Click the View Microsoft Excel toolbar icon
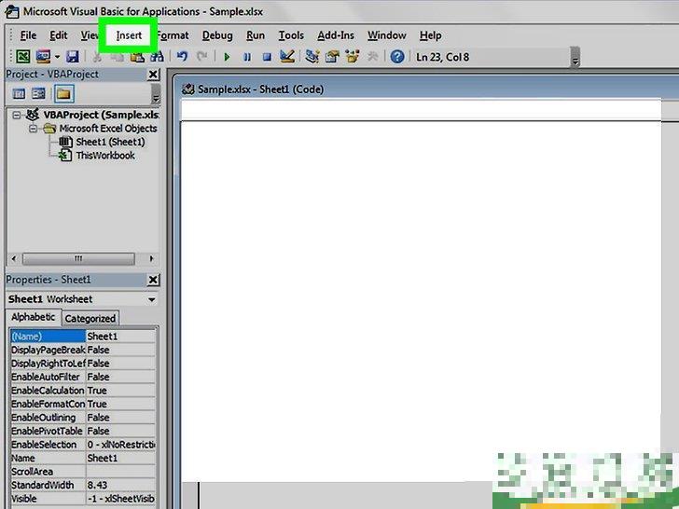679x509 pixels. 23,57
